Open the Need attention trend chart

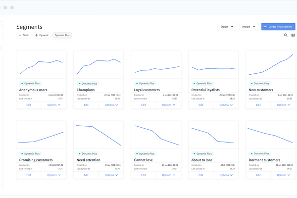99,135
